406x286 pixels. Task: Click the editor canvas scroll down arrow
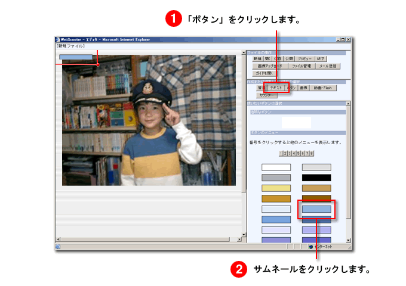coord(244,235)
